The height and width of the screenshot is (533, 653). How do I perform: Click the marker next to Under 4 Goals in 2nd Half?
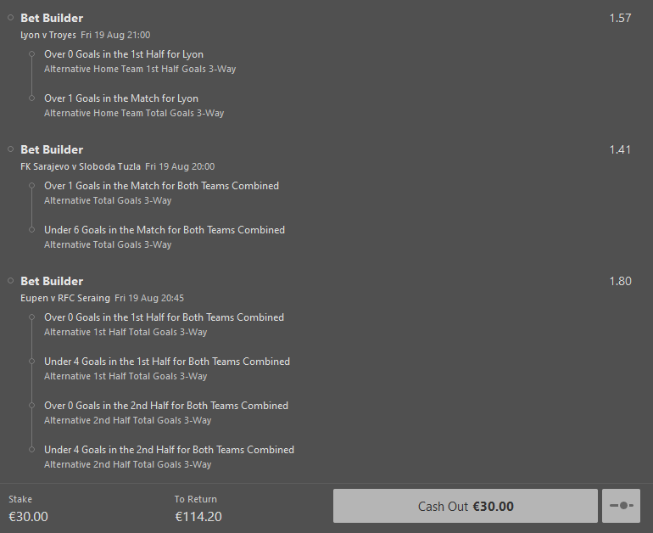tap(32, 450)
